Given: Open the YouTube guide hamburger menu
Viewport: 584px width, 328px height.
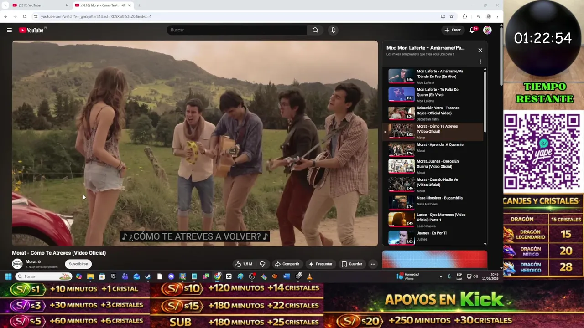Looking at the screenshot, I should click(9, 30).
